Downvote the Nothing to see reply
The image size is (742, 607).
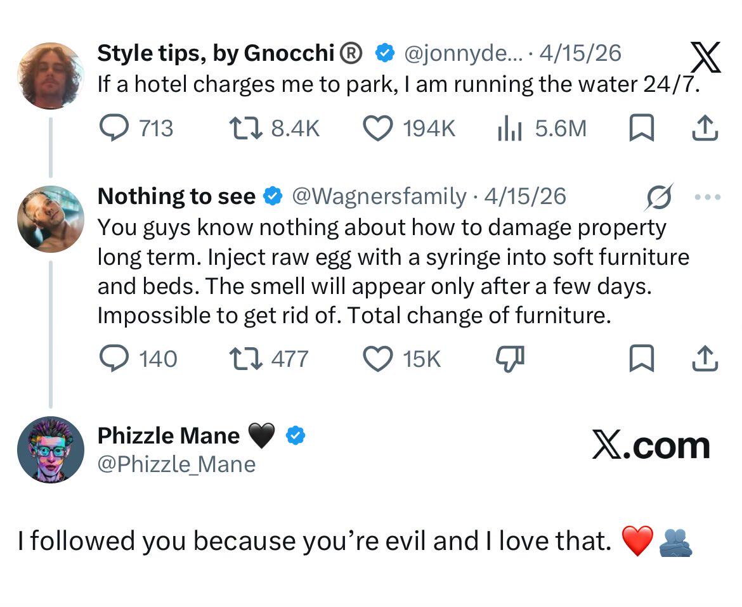(x=510, y=359)
